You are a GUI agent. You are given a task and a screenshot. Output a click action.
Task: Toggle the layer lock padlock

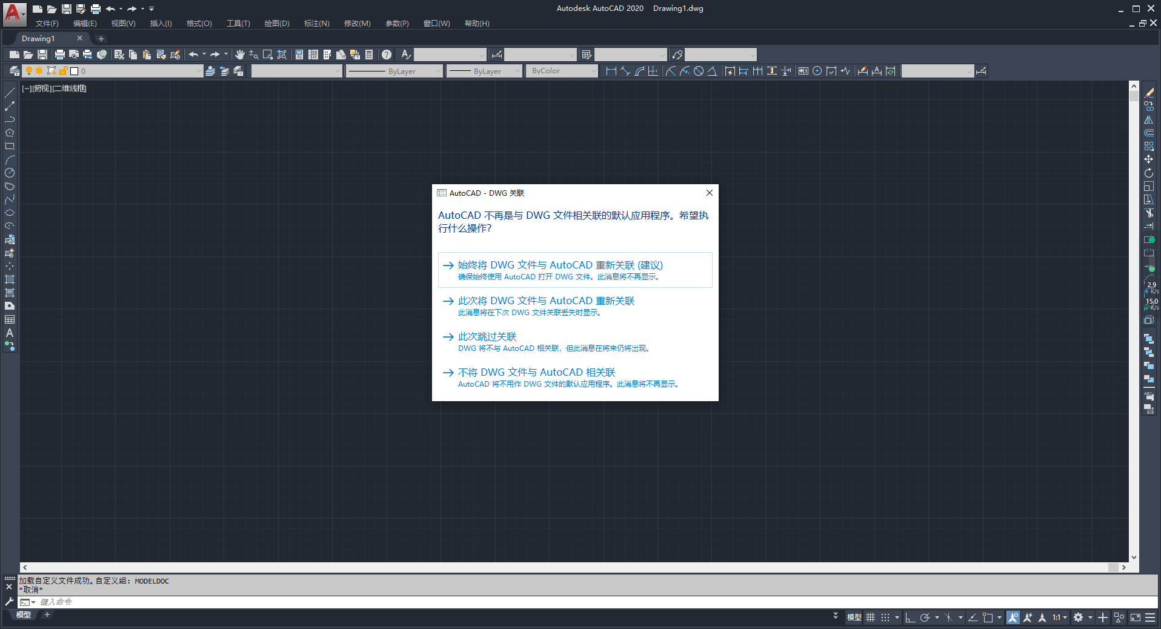click(62, 70)
